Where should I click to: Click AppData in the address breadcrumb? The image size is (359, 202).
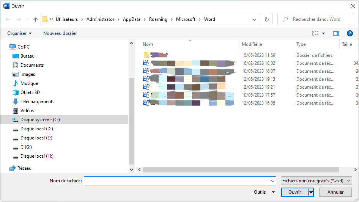tap(132, 19)
